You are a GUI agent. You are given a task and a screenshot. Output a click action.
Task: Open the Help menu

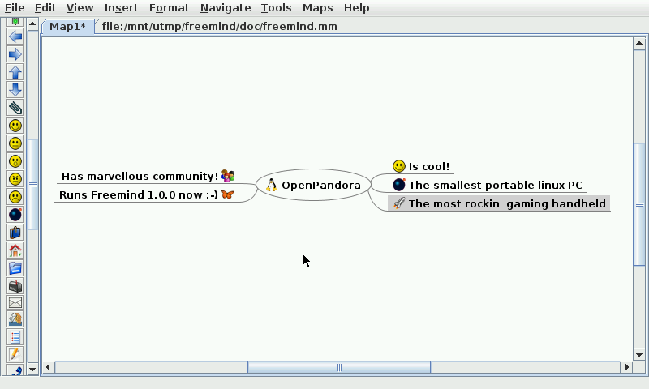click(356, 8)
